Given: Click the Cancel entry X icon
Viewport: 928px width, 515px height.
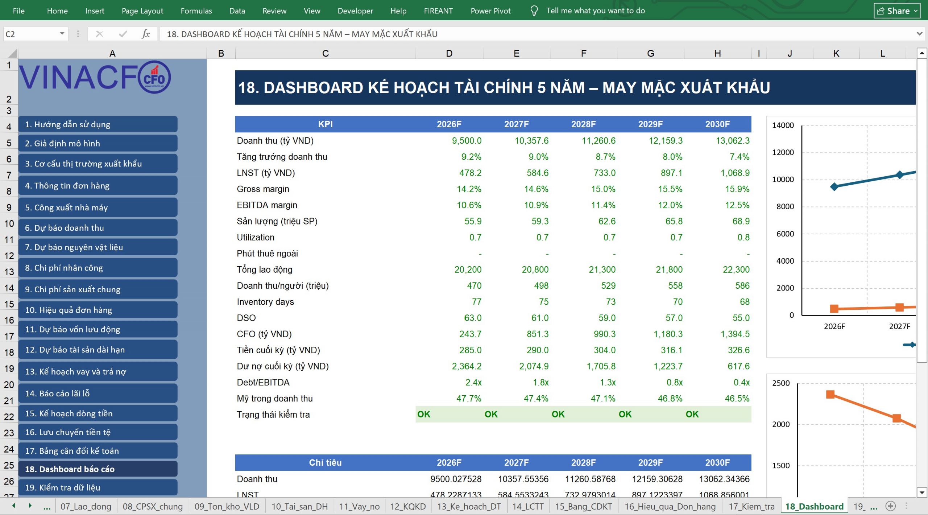Looking at the screenshot, I should tap(99, 34).
